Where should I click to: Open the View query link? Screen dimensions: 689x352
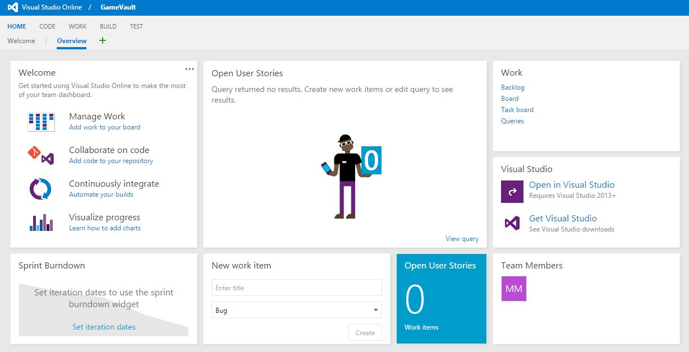[462, 239]
